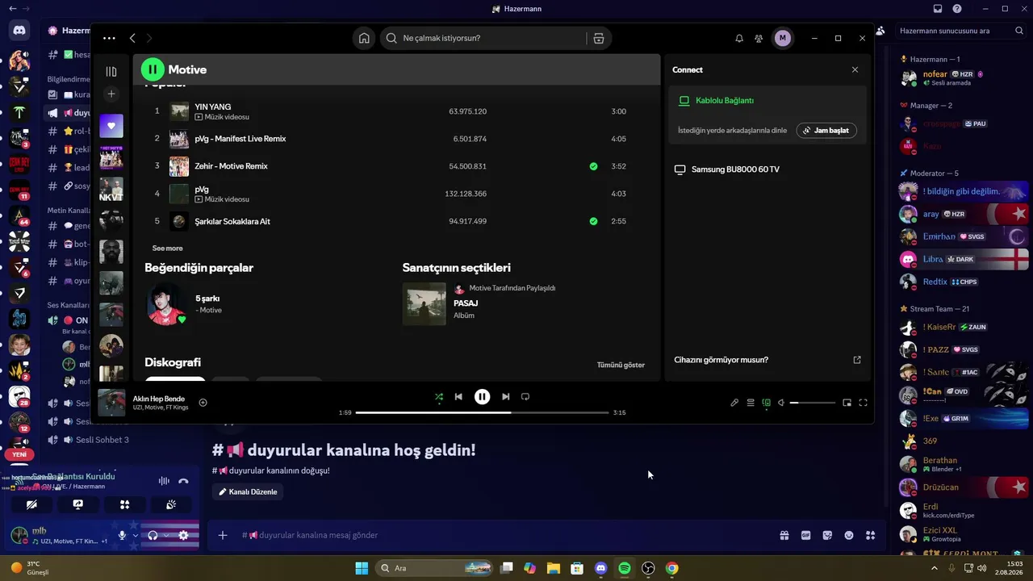1033x581 pixels.
Task: Toggle the liked checkmark on Zehir - Motive Remix
Action: [594, 166]
